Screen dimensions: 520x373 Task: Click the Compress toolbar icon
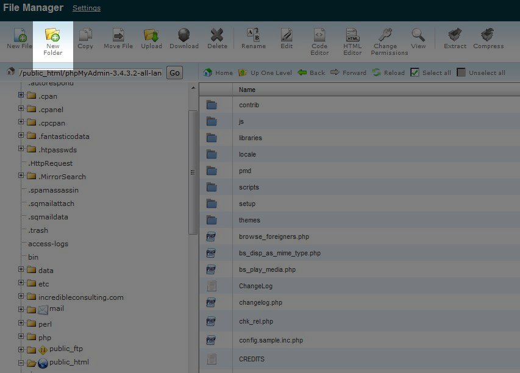coord(488,35)
